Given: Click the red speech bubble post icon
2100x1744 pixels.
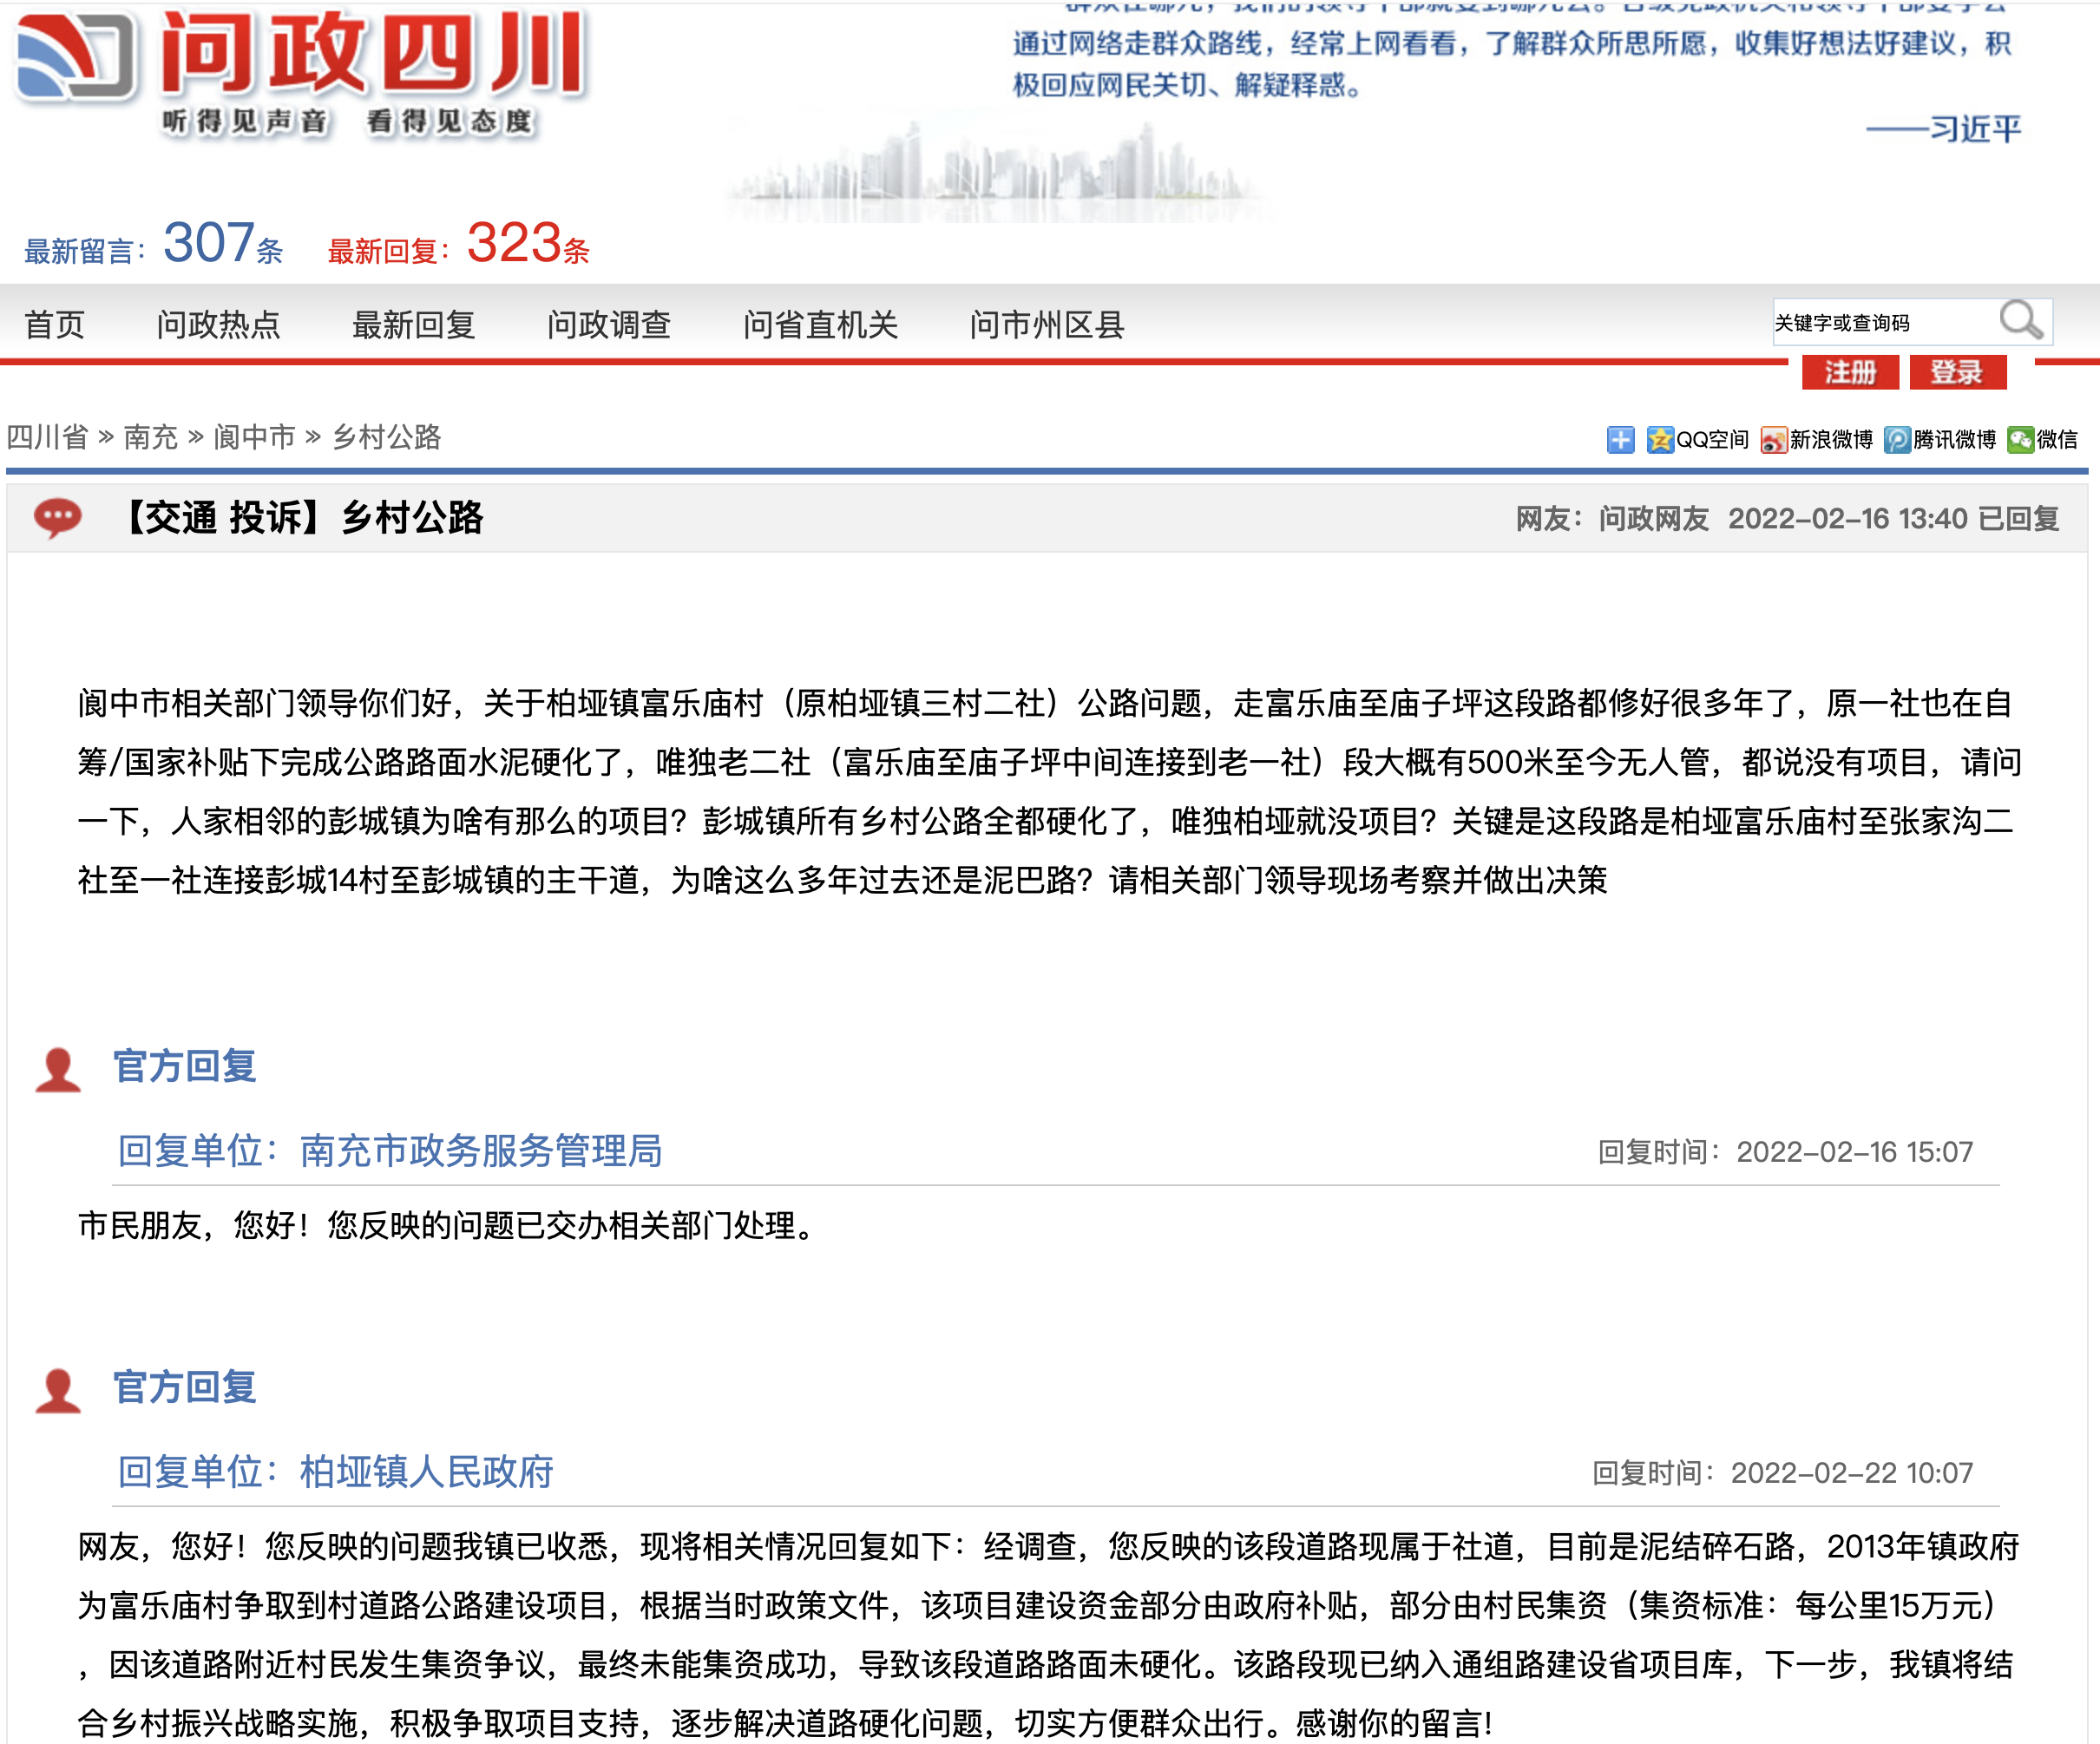Looking at the screenshot, I should tap(58, 518).
